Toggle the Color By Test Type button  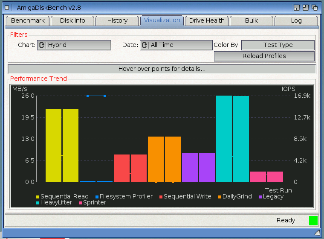coord(278,45)
